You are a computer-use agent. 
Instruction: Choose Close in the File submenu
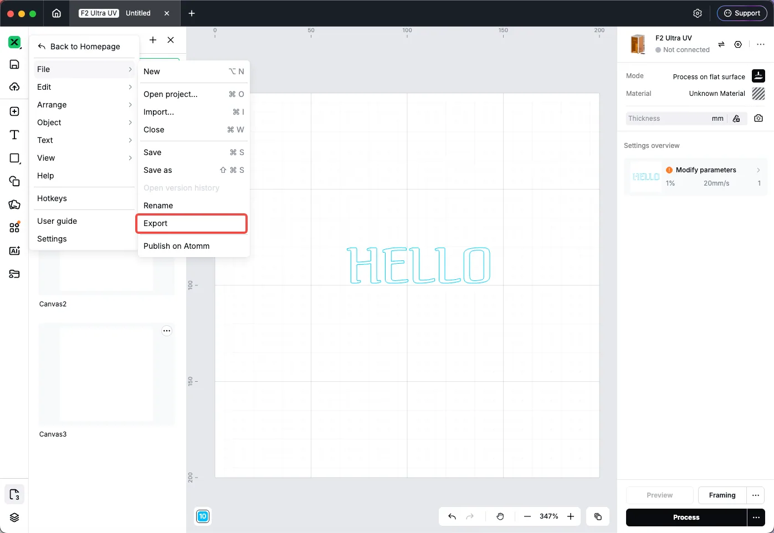[x=193, y=130]
